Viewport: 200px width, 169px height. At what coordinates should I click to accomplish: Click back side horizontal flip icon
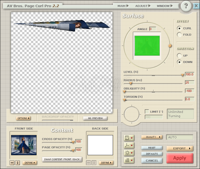(88, 163)
